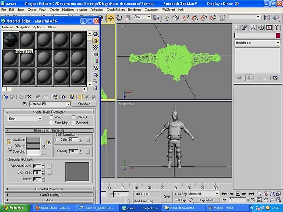Screen dimensions: 283x212
Task: Toggle Spinner Snap in main toolbar
Action: (x=213, y=18)
